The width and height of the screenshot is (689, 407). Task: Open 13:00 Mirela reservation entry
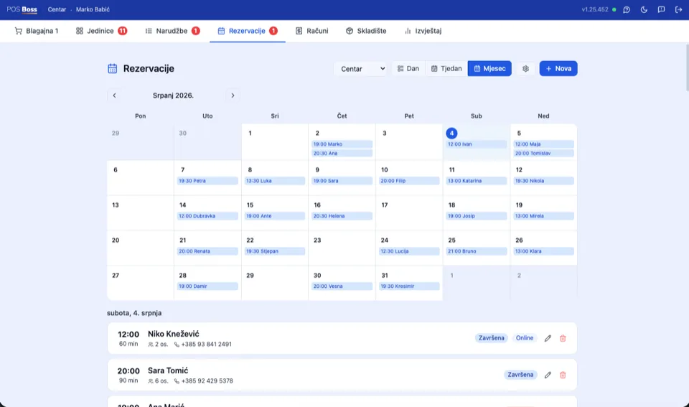coord(543,216)
